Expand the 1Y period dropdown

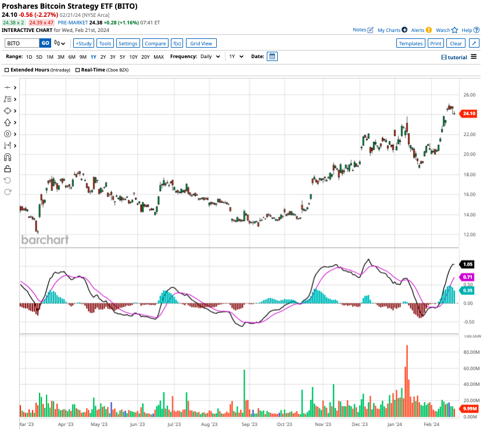235,57
